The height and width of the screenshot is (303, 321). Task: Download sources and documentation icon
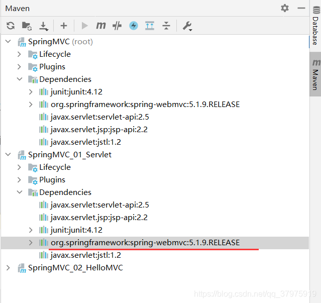[x=44, y=26]
